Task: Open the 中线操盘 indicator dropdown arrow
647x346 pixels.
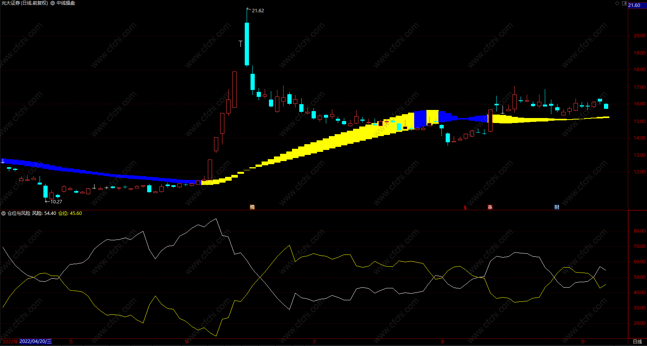Action: (53, 3)
